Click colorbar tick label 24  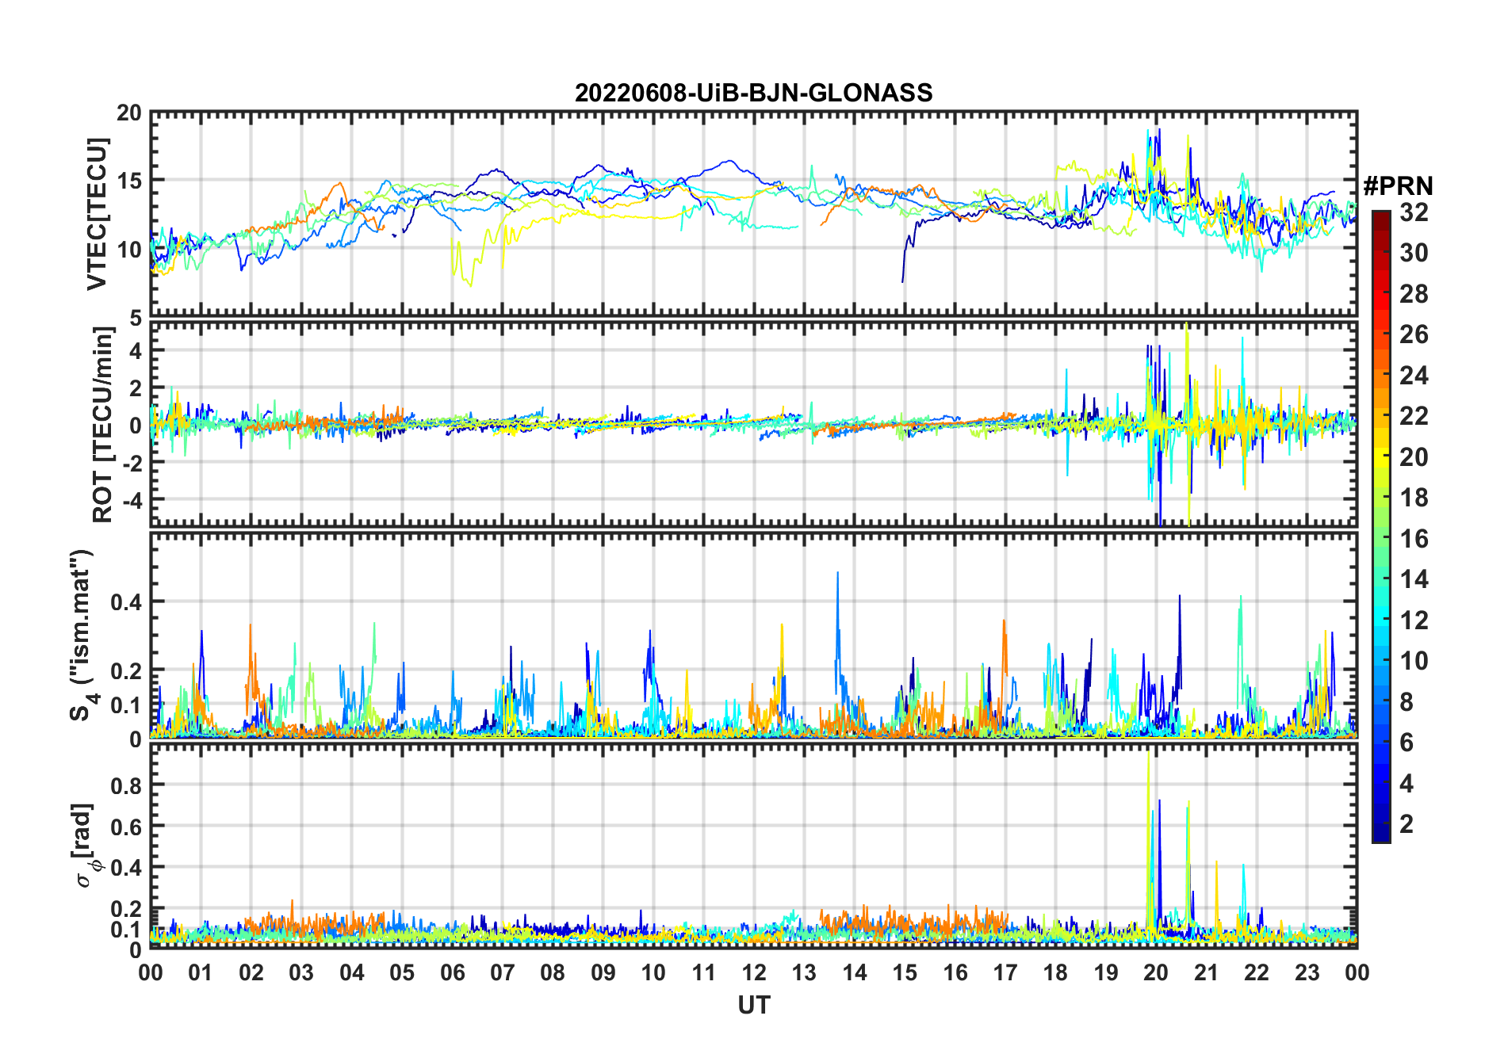pos(1414,375)
